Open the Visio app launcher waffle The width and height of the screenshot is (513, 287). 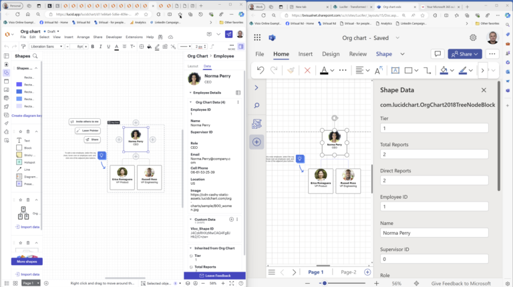point(257,37)
